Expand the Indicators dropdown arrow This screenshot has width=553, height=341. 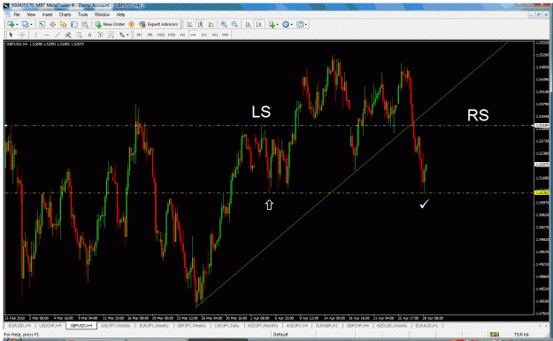pyautogui.click(x=278, y=24)
